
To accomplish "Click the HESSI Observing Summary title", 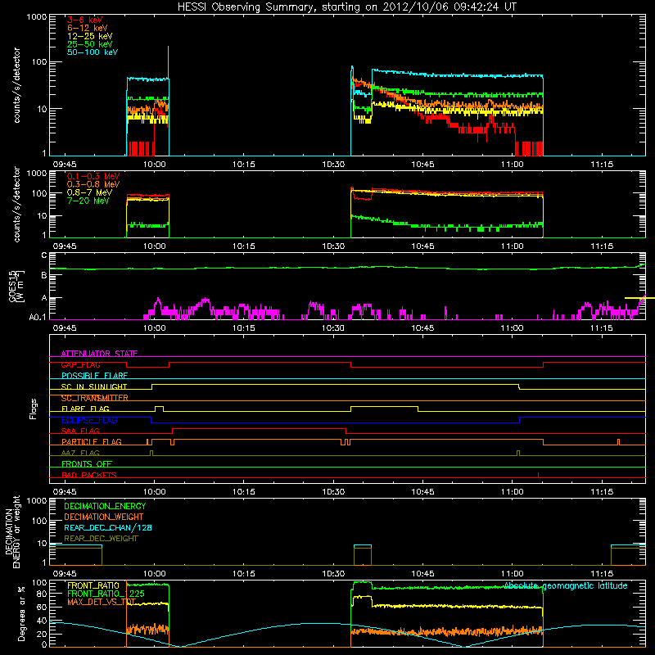I will (346, 7).
